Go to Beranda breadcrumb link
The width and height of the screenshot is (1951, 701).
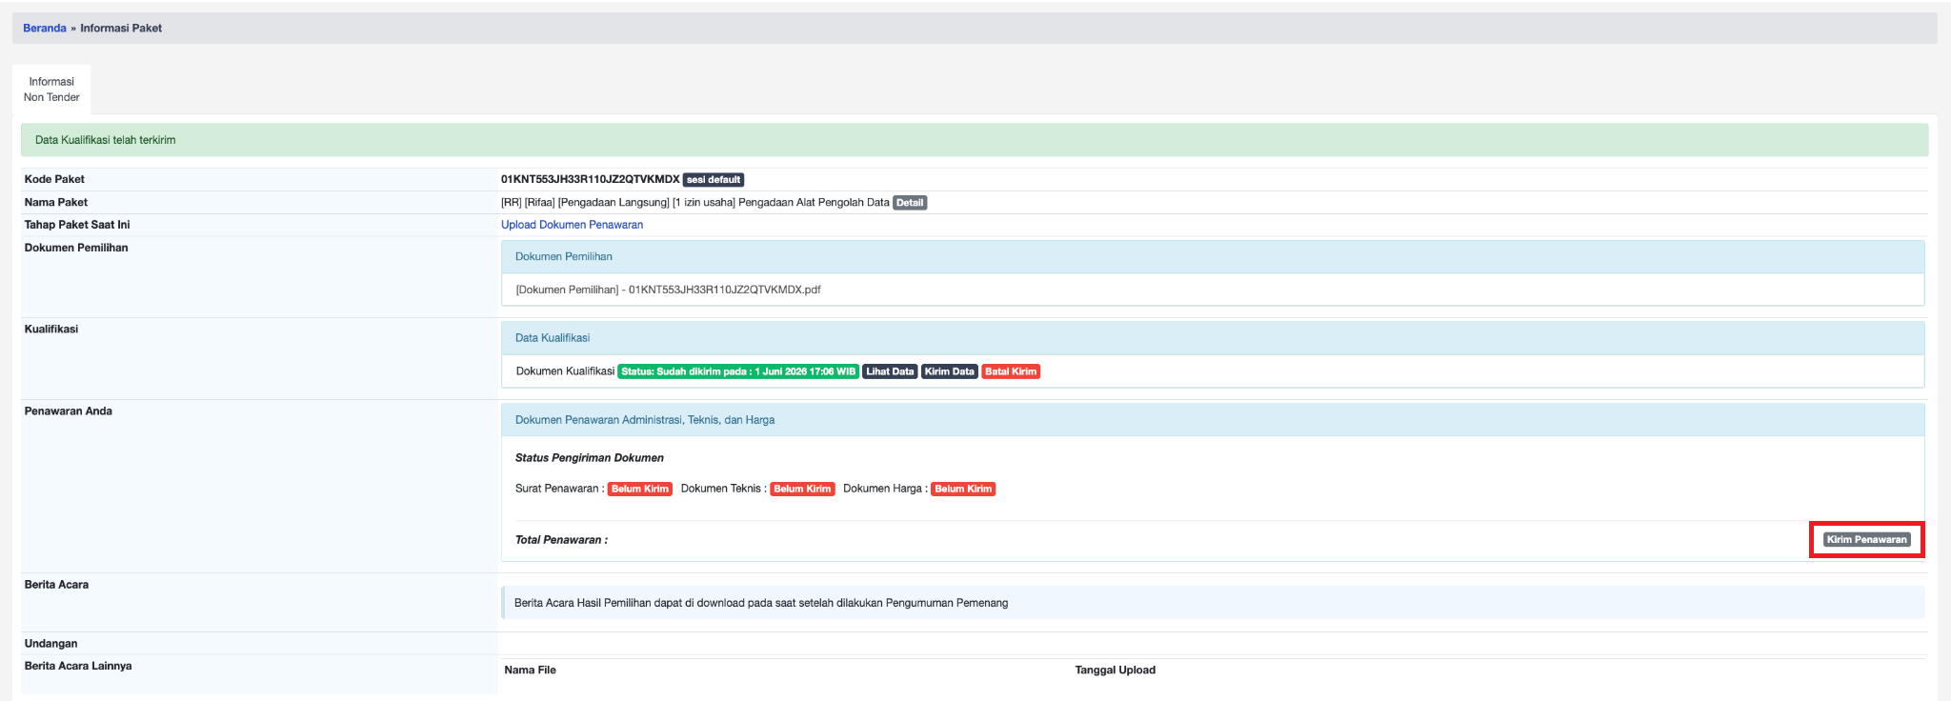(x=45, y=29)
